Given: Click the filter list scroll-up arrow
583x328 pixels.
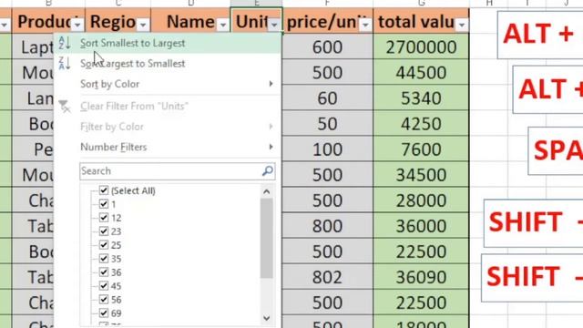Looking at the screenshot, I should [267, 192].
